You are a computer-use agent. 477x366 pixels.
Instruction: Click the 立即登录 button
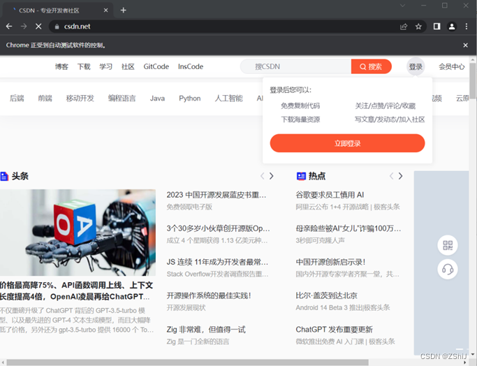347,143
